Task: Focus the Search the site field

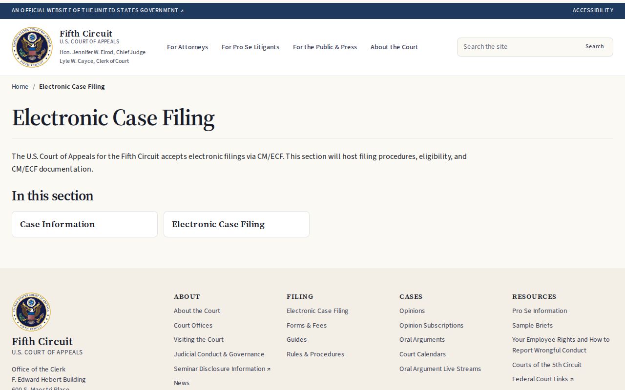Action: 518,47
